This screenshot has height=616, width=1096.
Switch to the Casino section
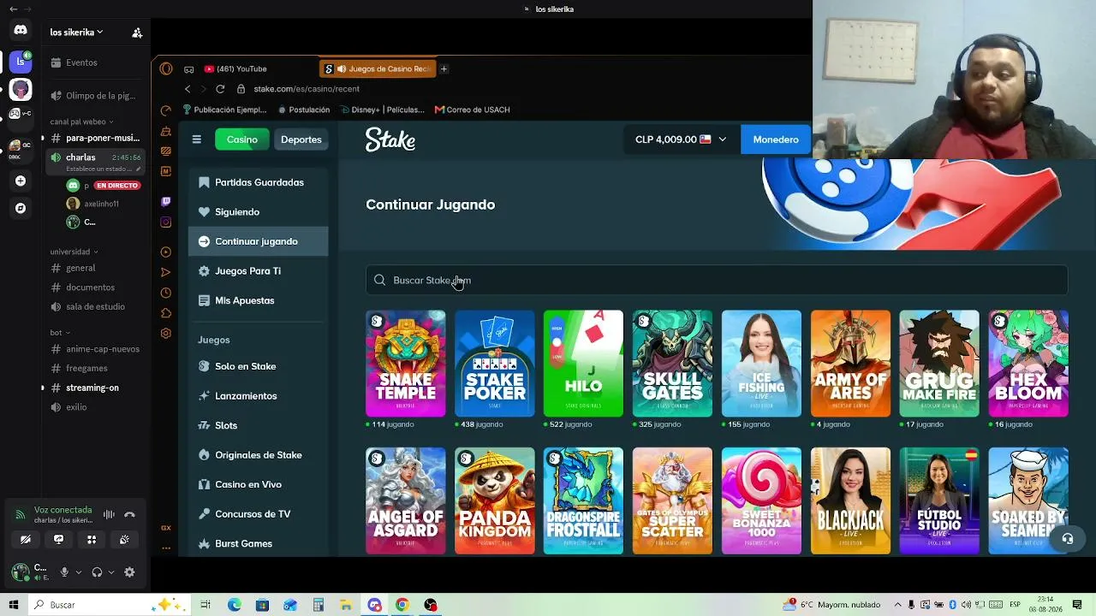242,139
